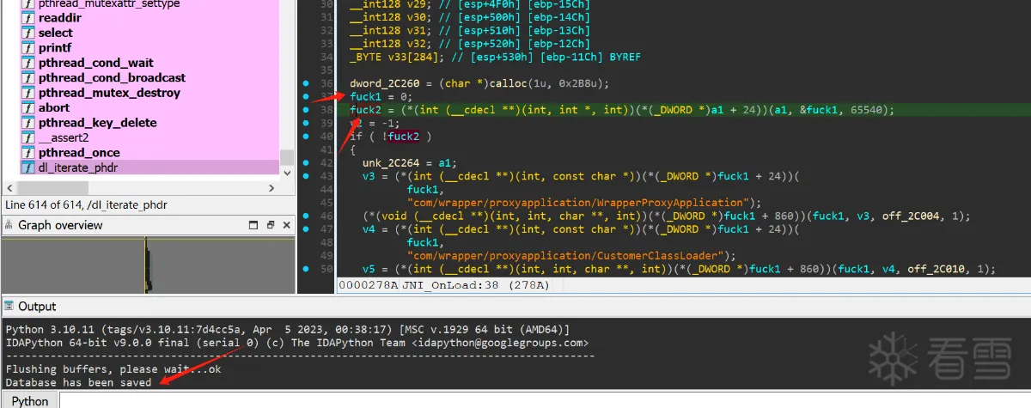Select pthread_once in the functions list
1031x408 pixels.
79,153
